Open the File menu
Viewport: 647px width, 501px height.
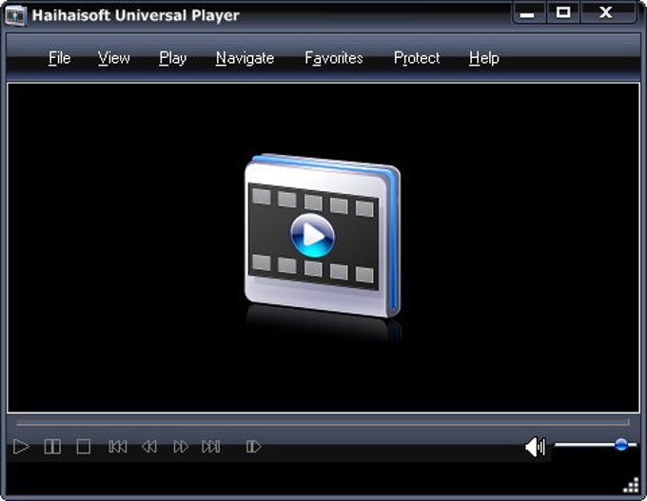pos(59,58)
